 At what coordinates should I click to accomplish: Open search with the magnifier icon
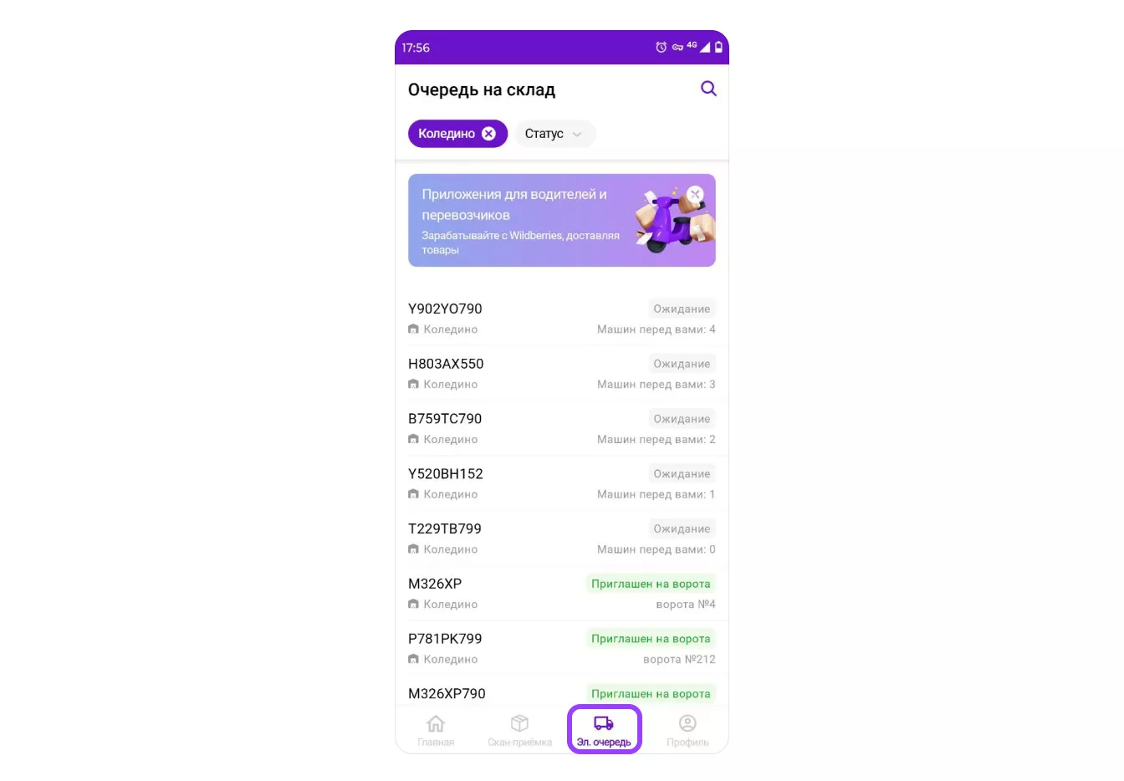click(x=708, y=89)
